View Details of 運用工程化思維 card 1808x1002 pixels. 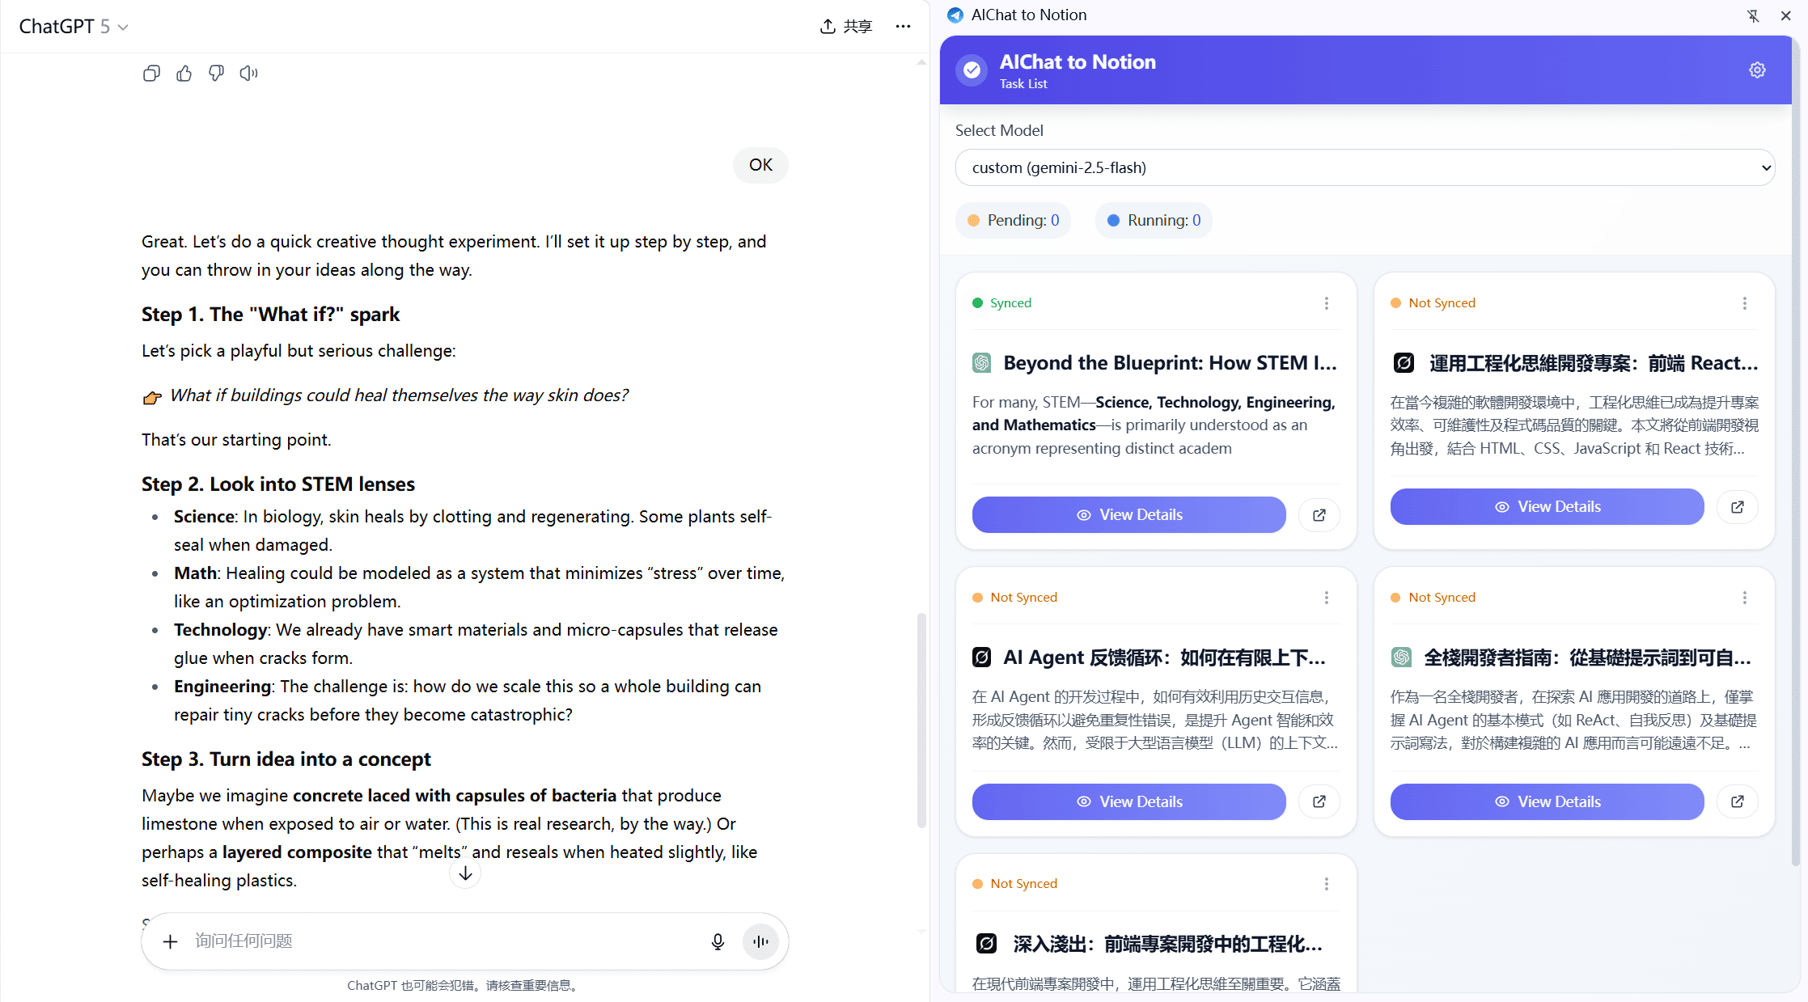click(1547, 507)
